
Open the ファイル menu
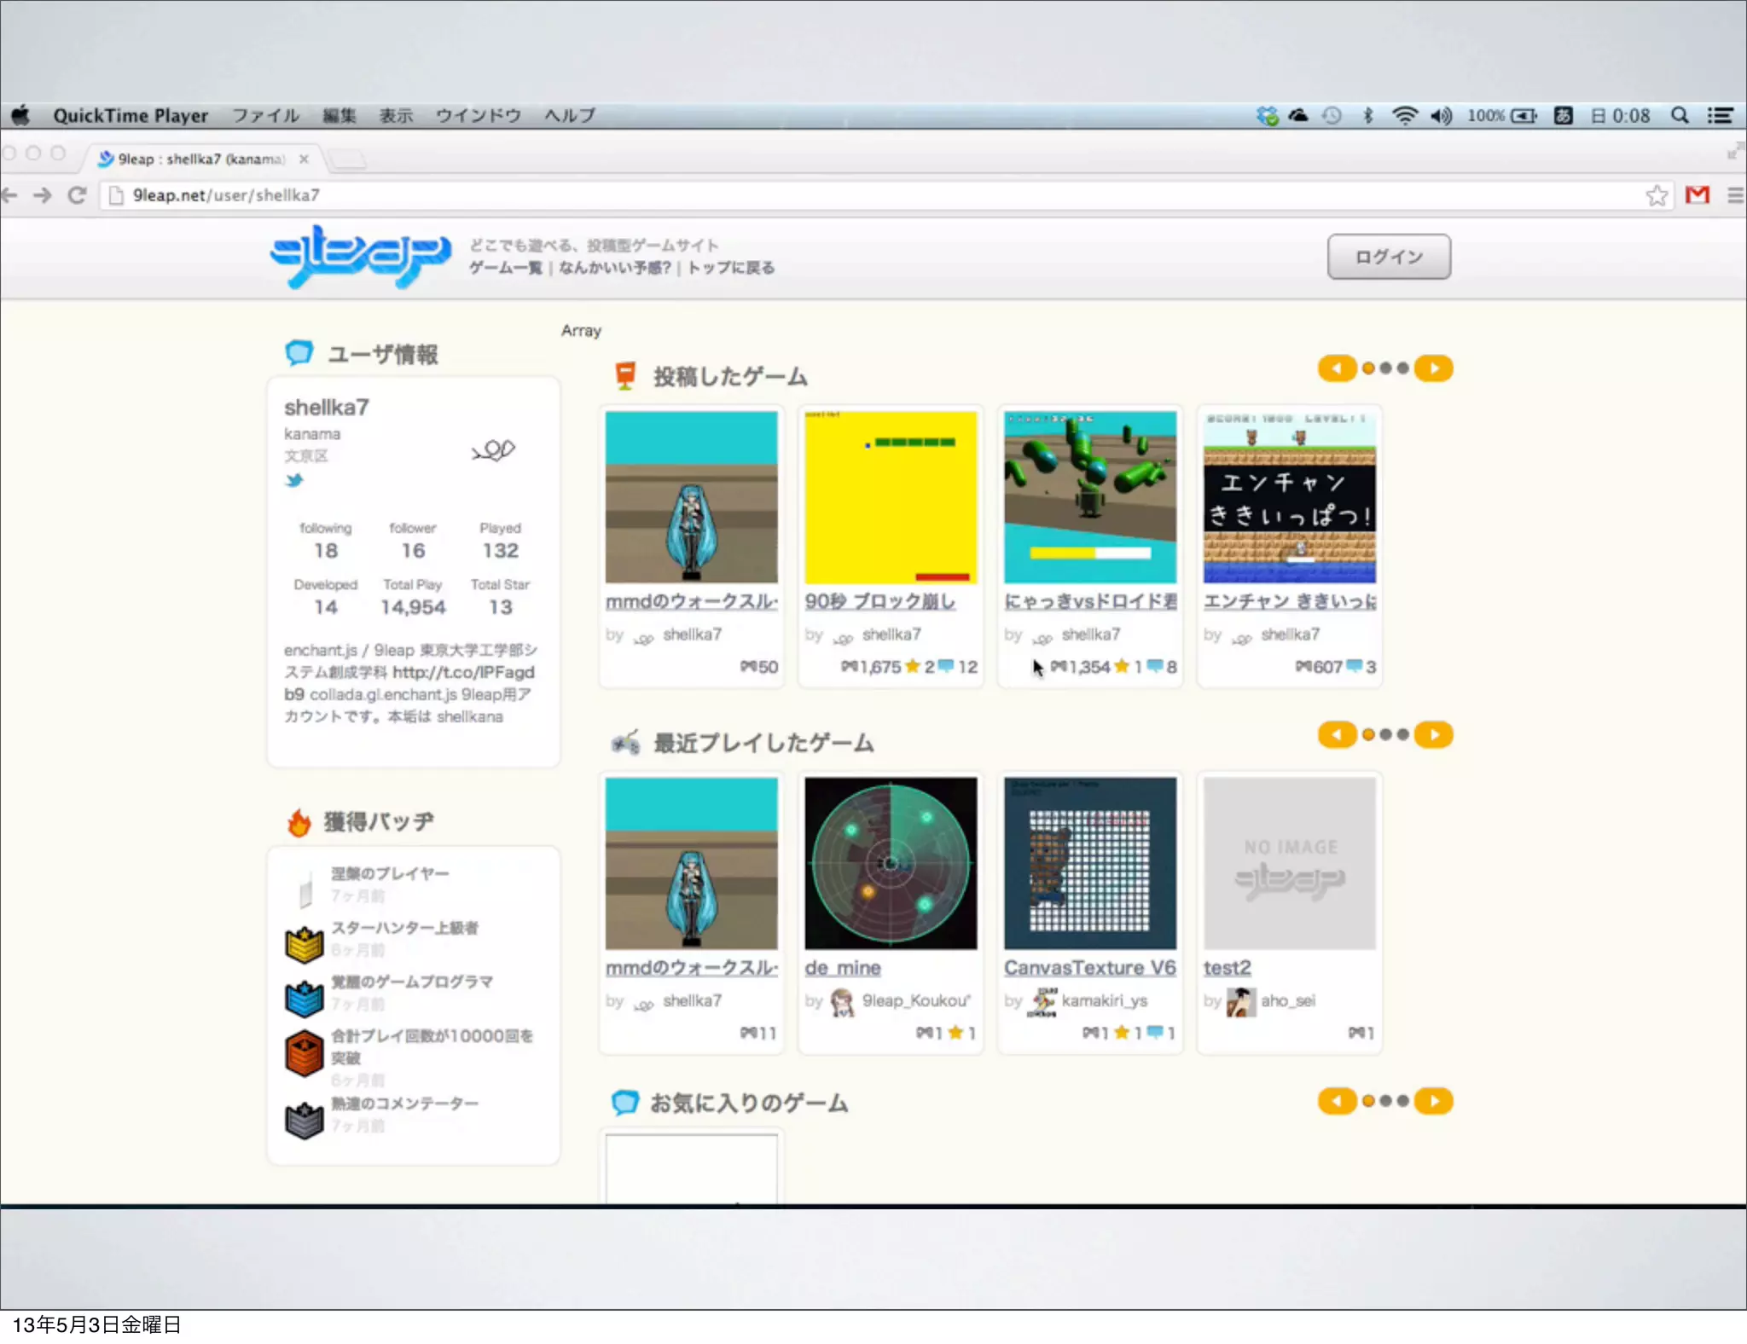point(265,115)
